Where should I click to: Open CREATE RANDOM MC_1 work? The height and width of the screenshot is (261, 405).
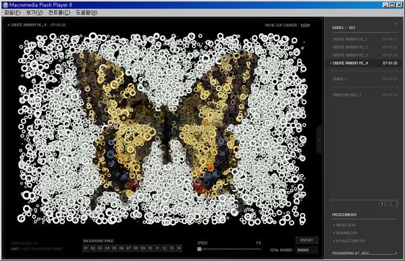click(x=364, y=39)
